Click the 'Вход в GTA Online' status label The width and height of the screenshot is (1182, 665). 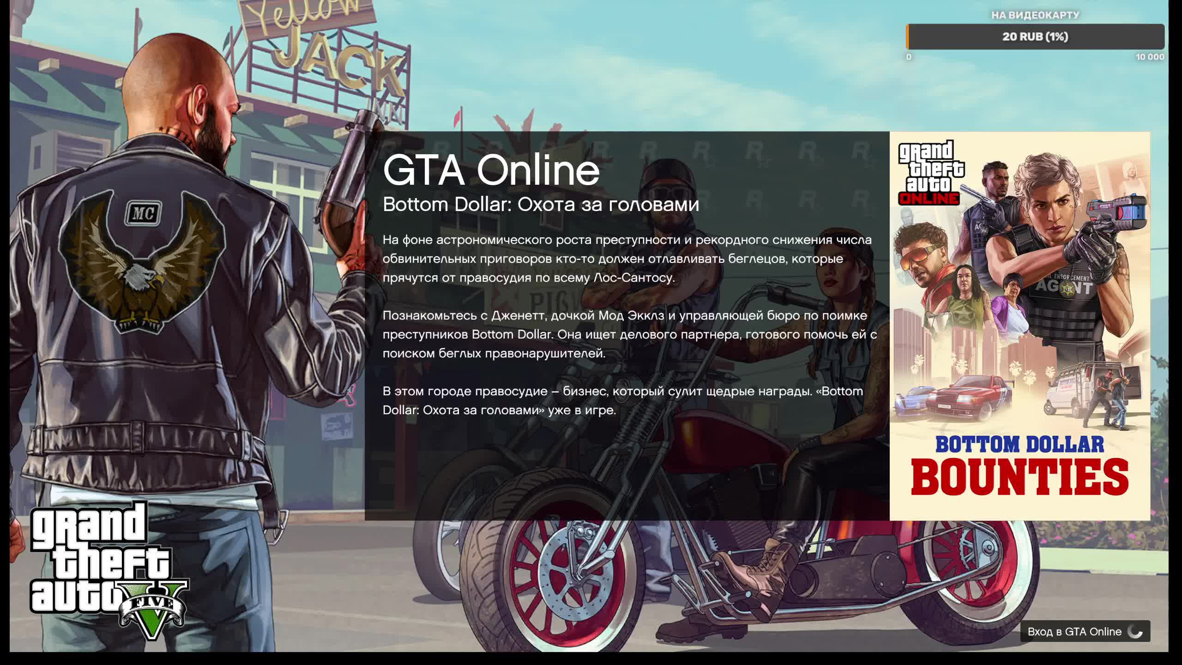pyautogui.click(x=1074, y=631)
